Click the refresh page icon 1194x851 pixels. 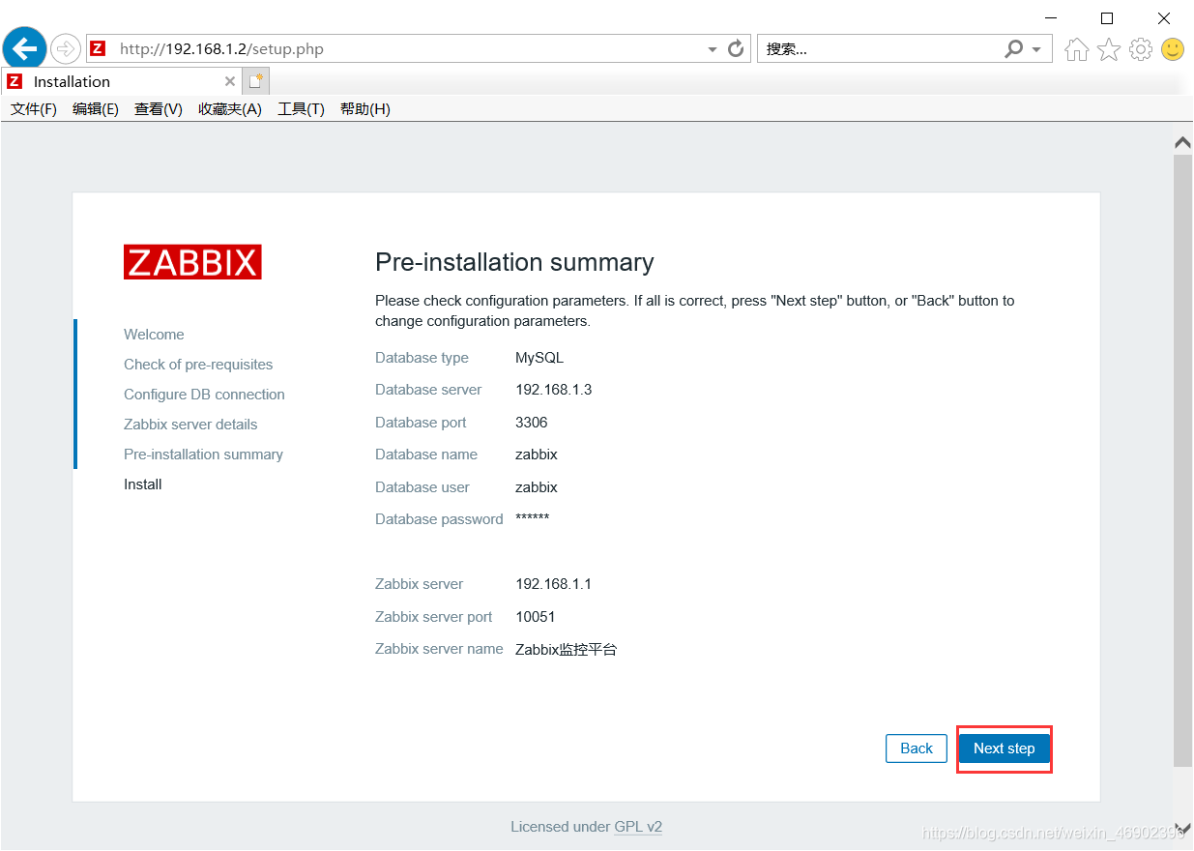736,48
